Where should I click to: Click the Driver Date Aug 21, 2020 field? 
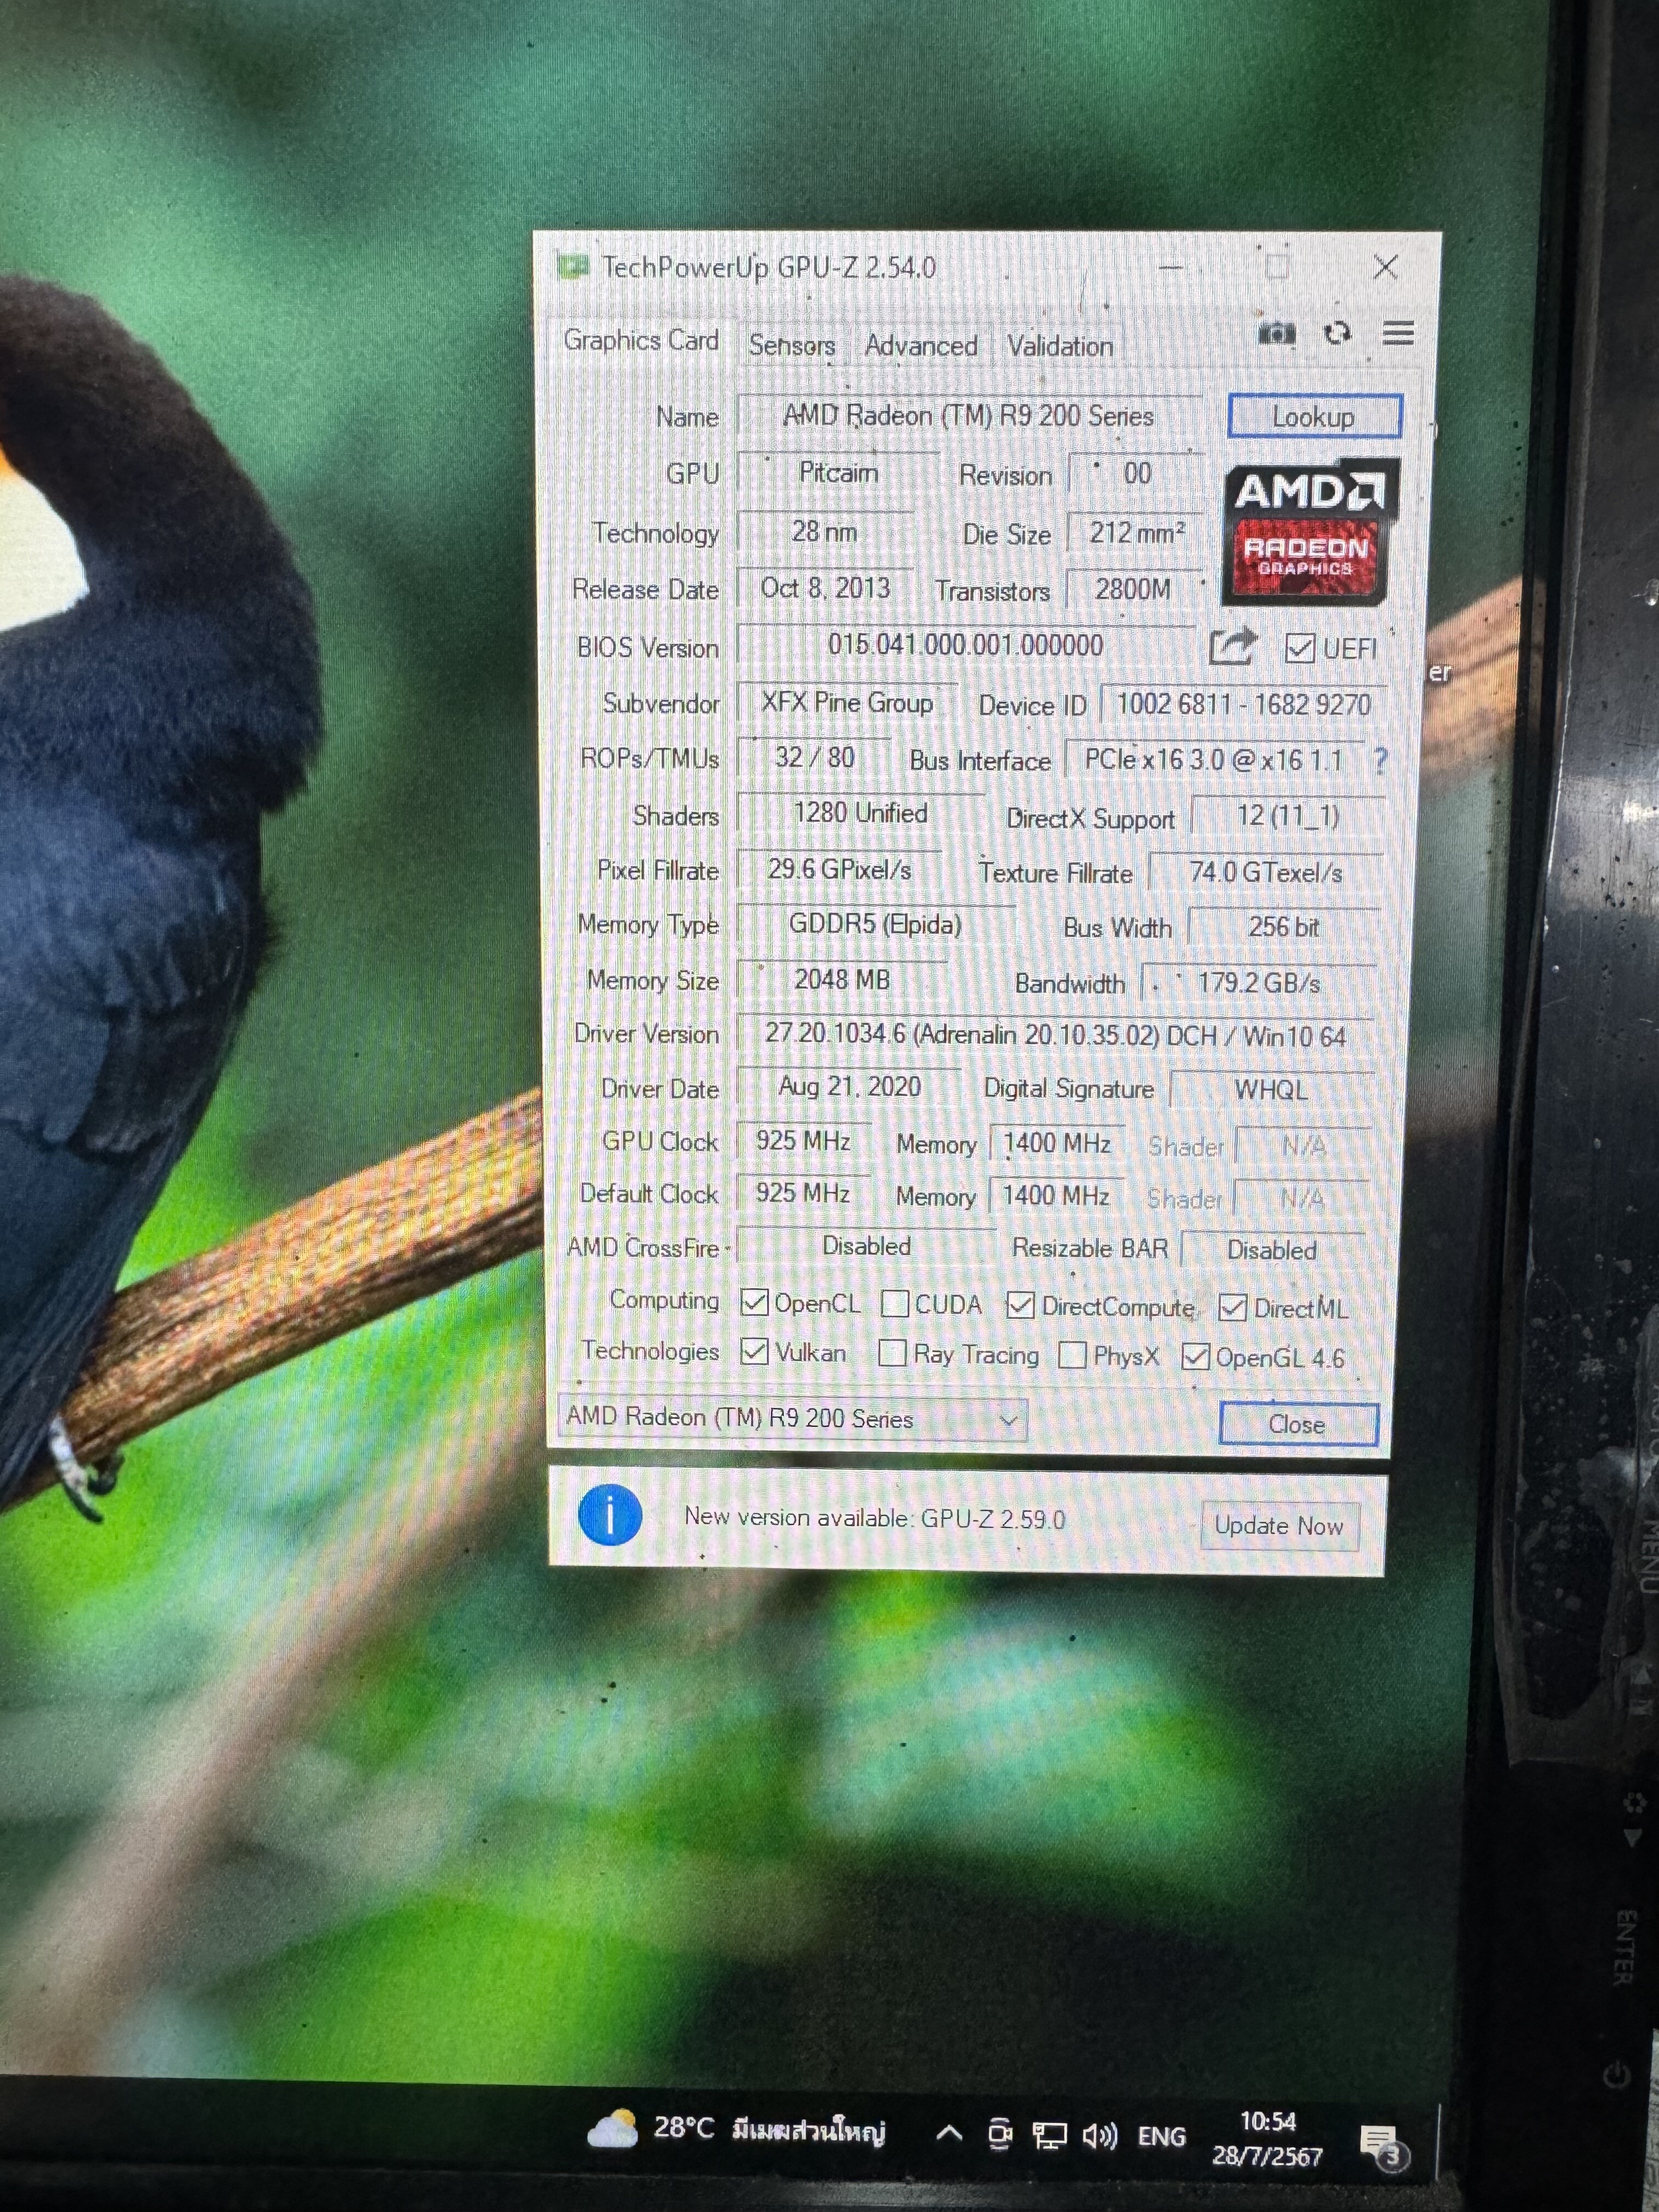[849, 1087]
